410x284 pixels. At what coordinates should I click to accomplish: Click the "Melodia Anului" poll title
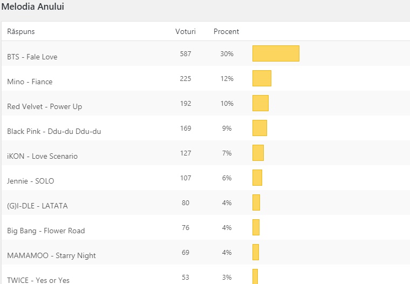coord(35,7)
